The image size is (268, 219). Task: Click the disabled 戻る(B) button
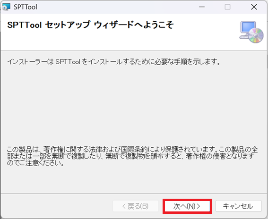click(x=136, y=206)
